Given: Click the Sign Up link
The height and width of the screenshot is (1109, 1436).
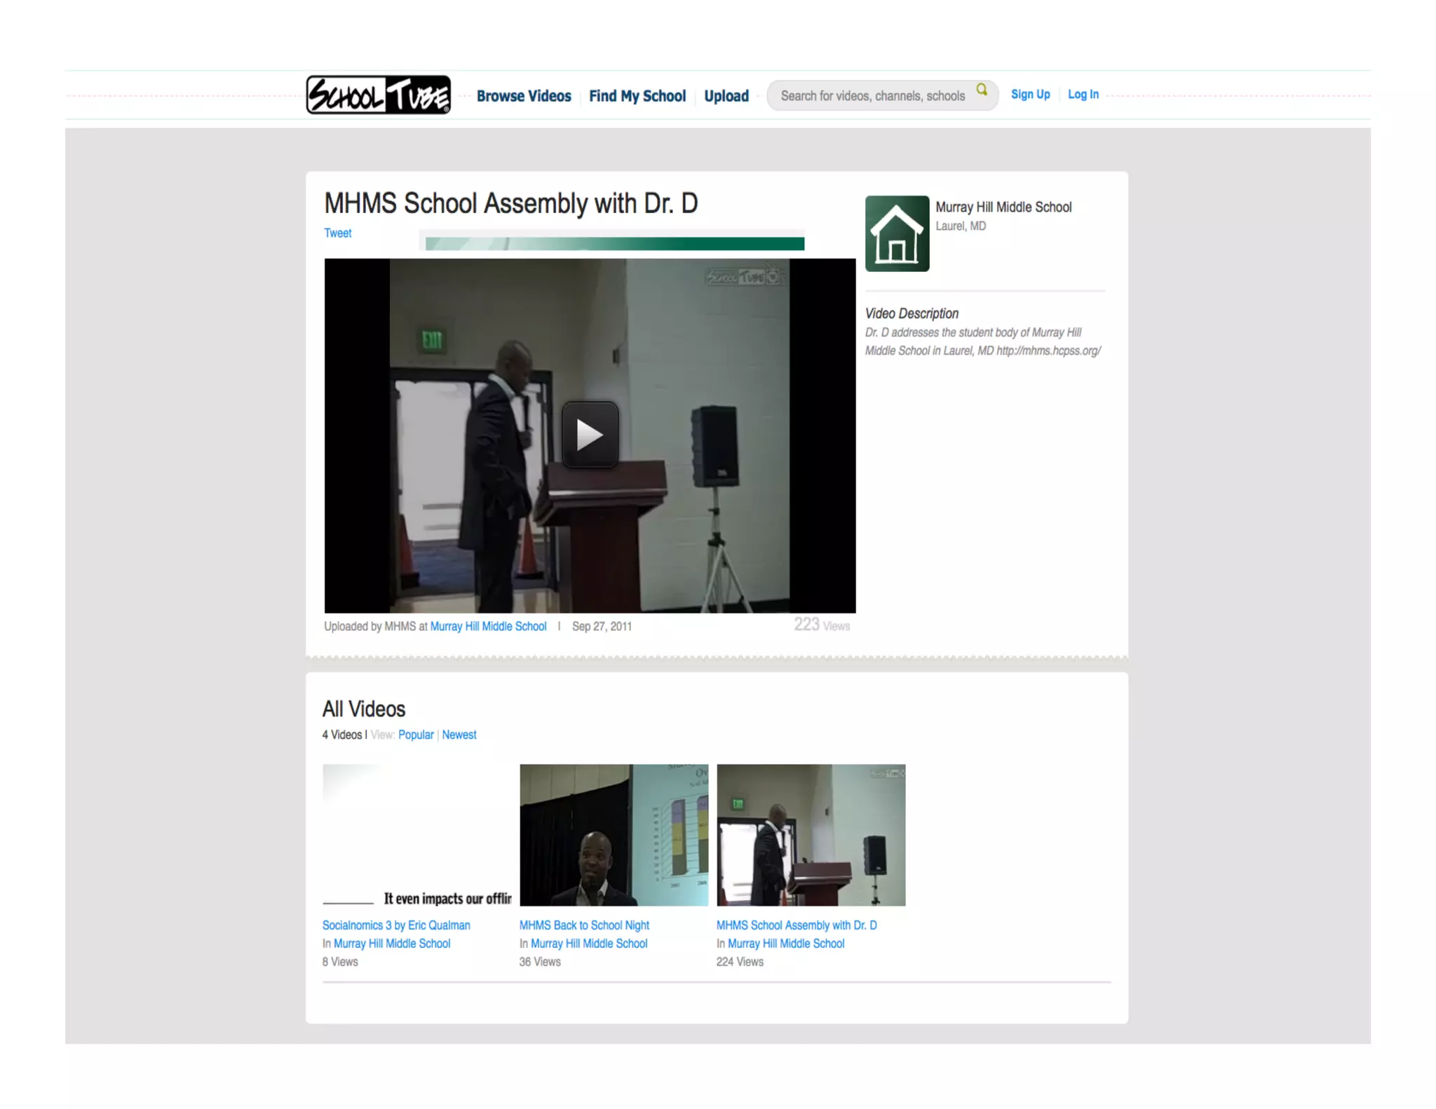Looking at the screenshot, I should click(x=1030, y=94).
